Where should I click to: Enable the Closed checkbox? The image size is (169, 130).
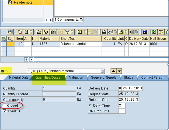(x=5, y=106)
